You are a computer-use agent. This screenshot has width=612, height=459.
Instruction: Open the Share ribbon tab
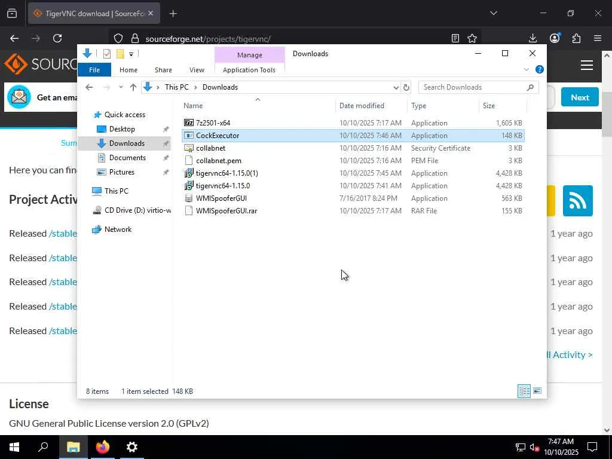(x=163, y=70)
